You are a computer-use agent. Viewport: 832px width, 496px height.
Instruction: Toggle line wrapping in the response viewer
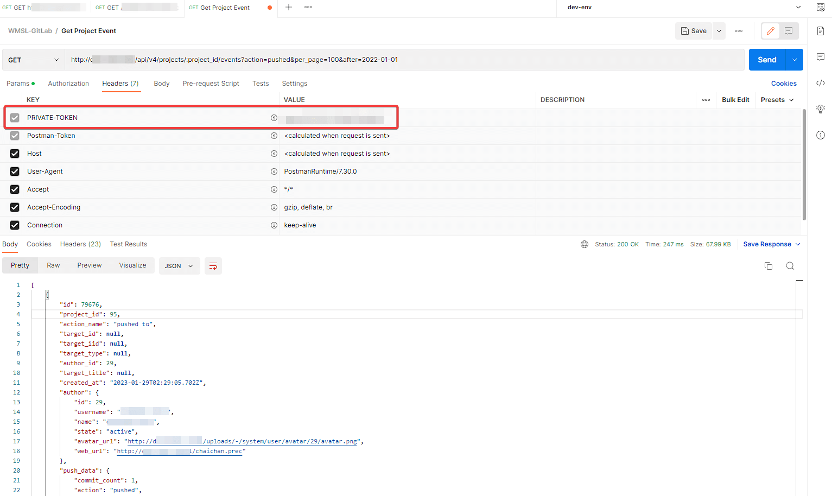tap(213, 266)
